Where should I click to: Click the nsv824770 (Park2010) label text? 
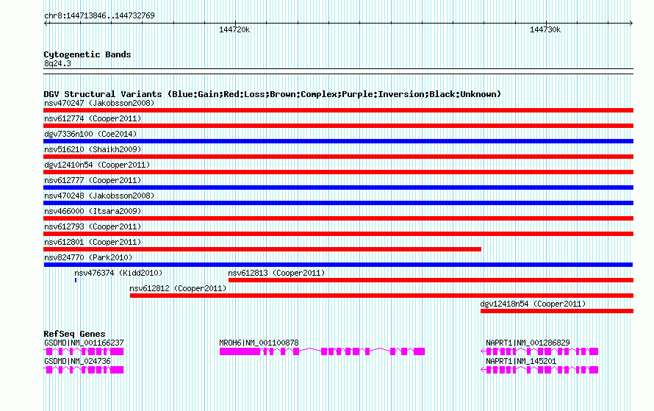click(88, 257)
